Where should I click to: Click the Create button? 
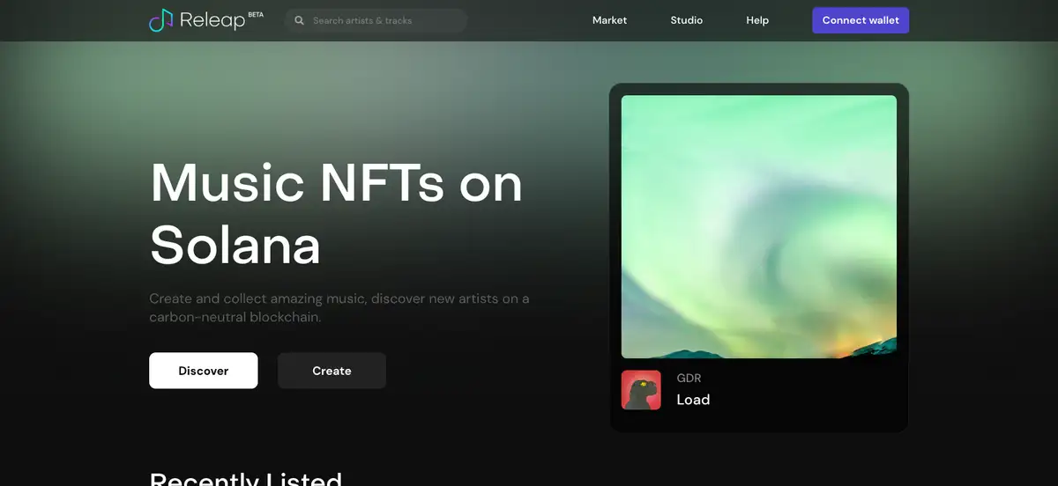coord(332,371)
